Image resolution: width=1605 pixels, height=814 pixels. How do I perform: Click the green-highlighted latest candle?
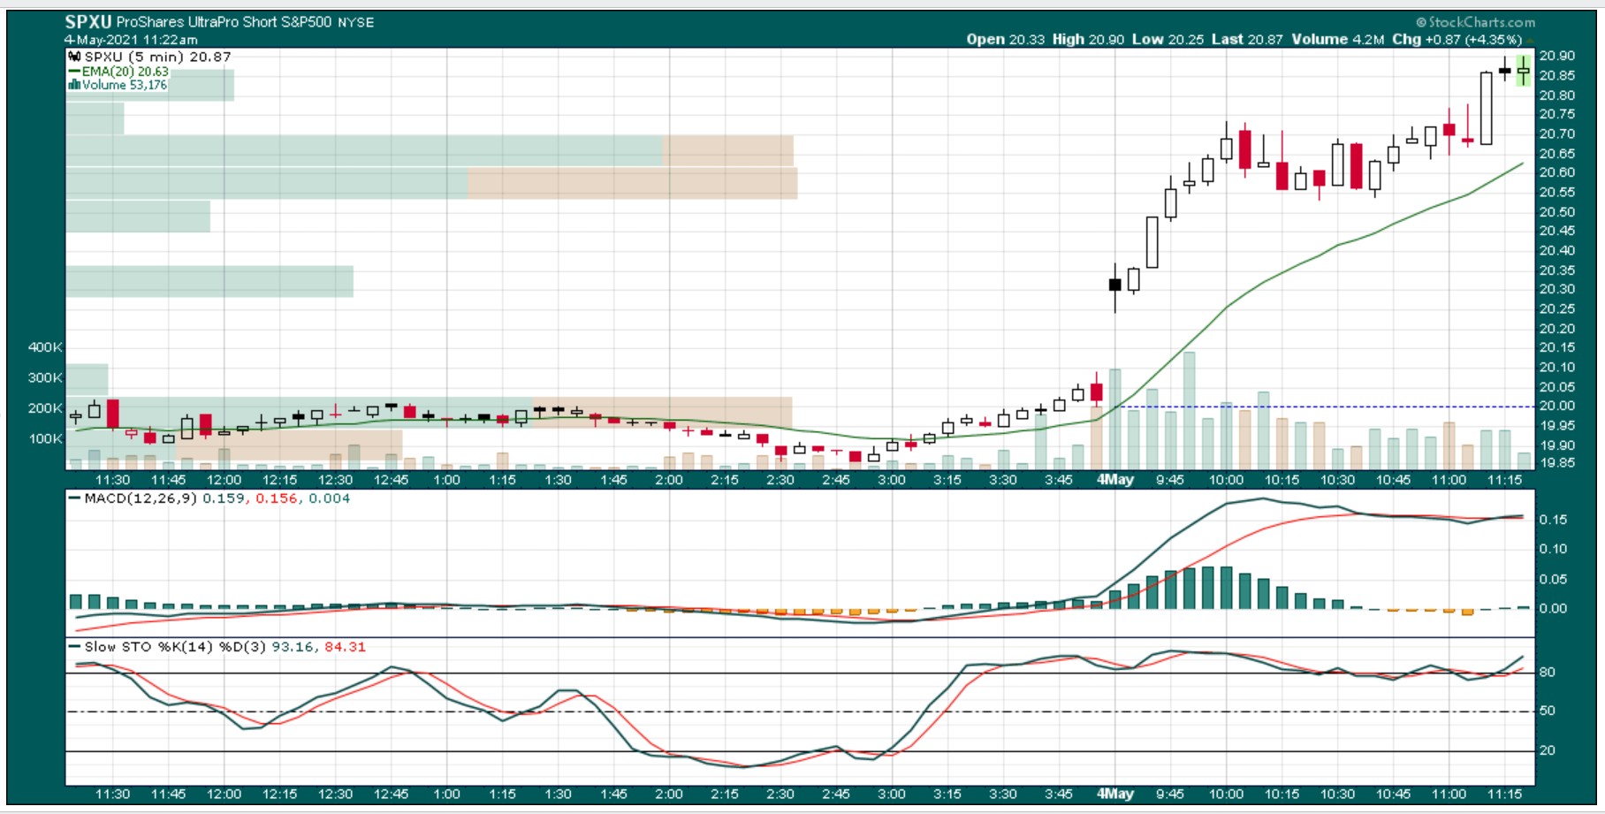[1524, 71]
